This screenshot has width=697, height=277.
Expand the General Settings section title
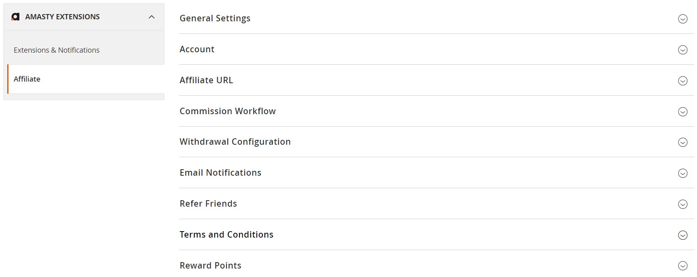tap(215, 18)
